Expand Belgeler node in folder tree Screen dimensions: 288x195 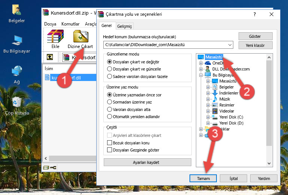208,87
